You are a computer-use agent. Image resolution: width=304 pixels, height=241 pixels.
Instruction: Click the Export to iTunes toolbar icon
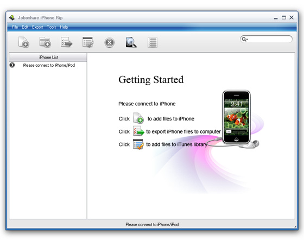pyautogui.click(x=88, y=42)
